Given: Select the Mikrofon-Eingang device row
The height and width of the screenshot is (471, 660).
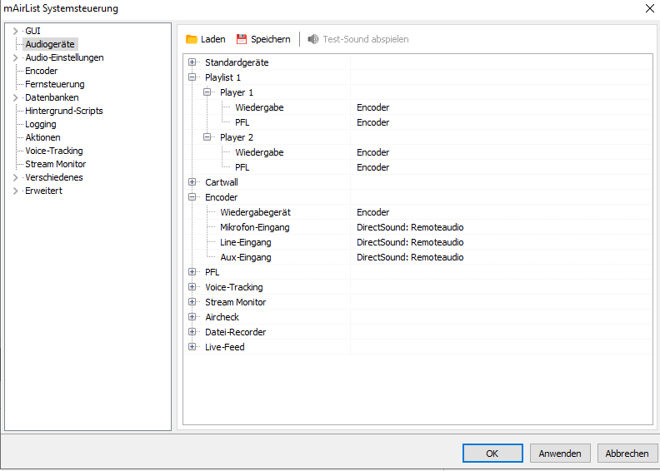Looking at the screenshot, I should coord(255,227).
